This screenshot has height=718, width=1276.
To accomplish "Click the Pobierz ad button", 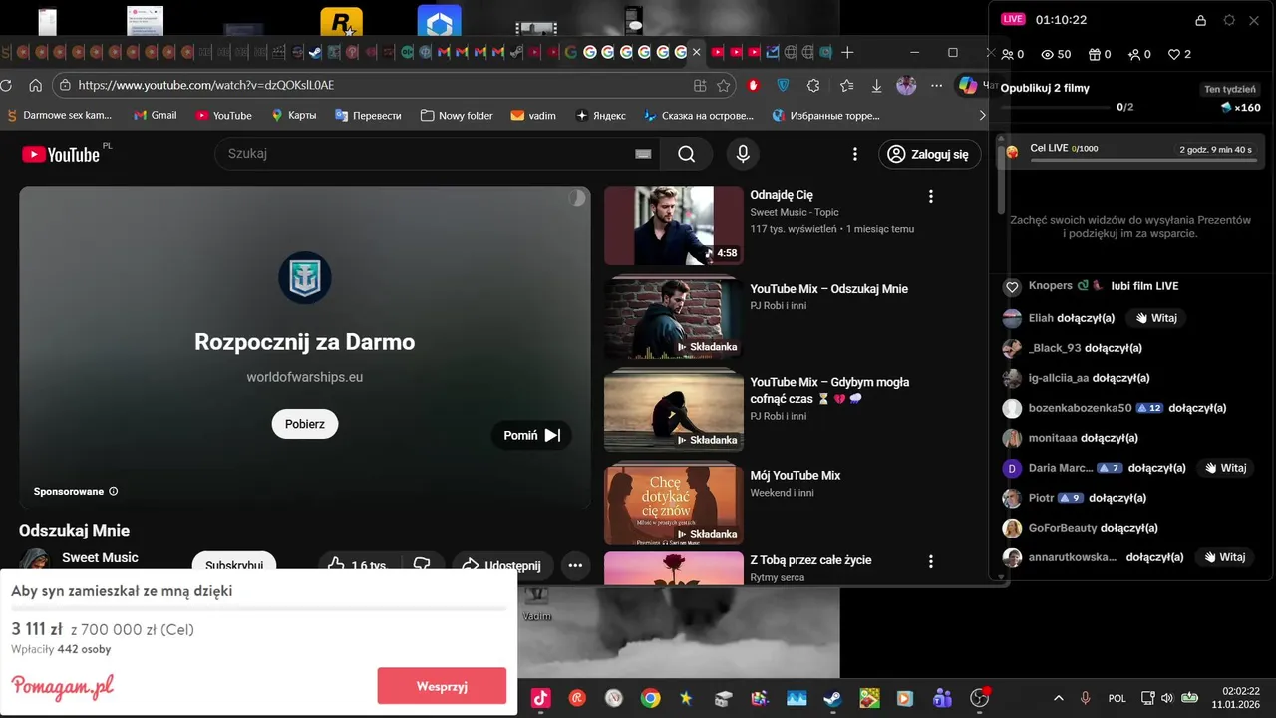I will pyautogui.click(x=305, y=424).
